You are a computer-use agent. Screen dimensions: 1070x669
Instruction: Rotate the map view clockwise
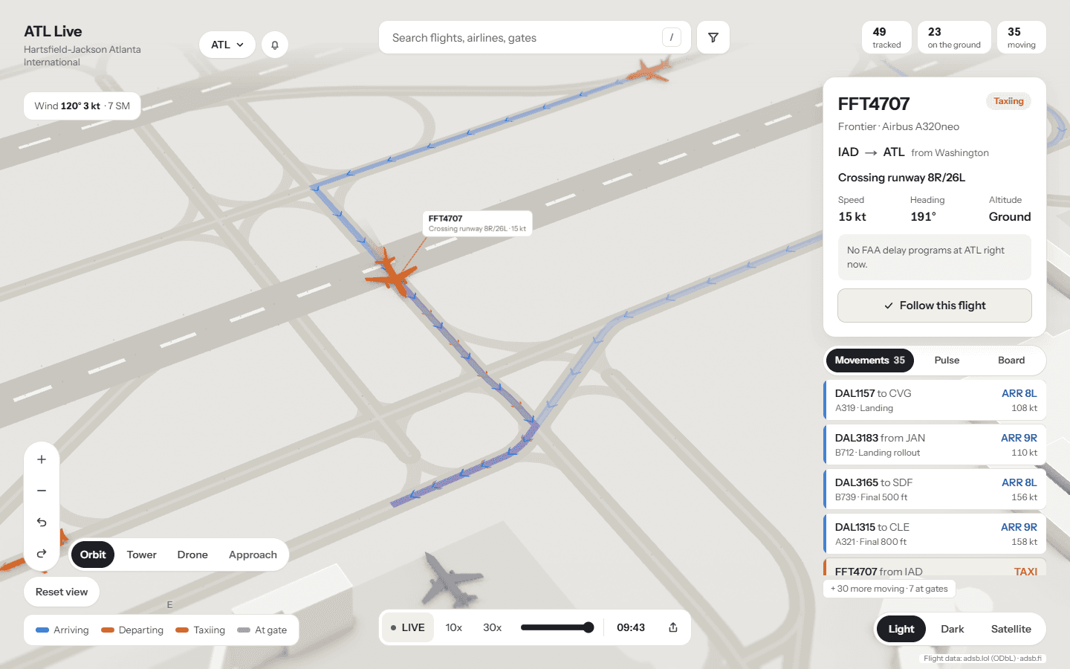(x=42, y=553)
